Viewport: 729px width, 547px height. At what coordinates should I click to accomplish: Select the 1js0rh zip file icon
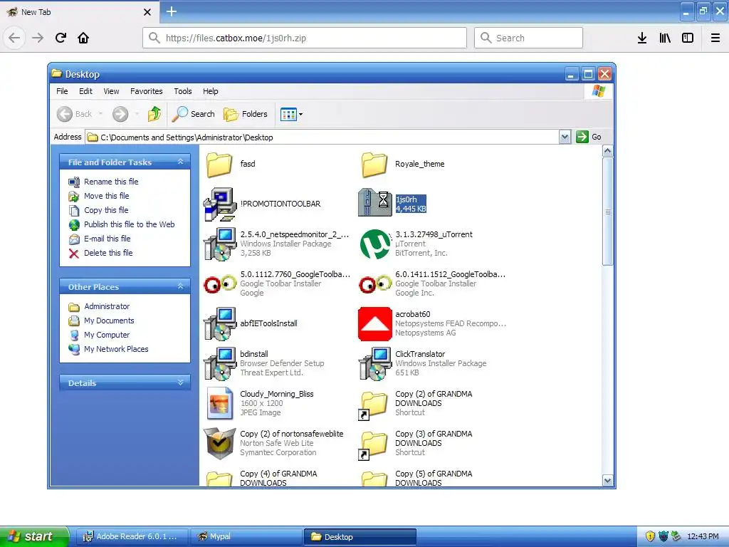374,203
